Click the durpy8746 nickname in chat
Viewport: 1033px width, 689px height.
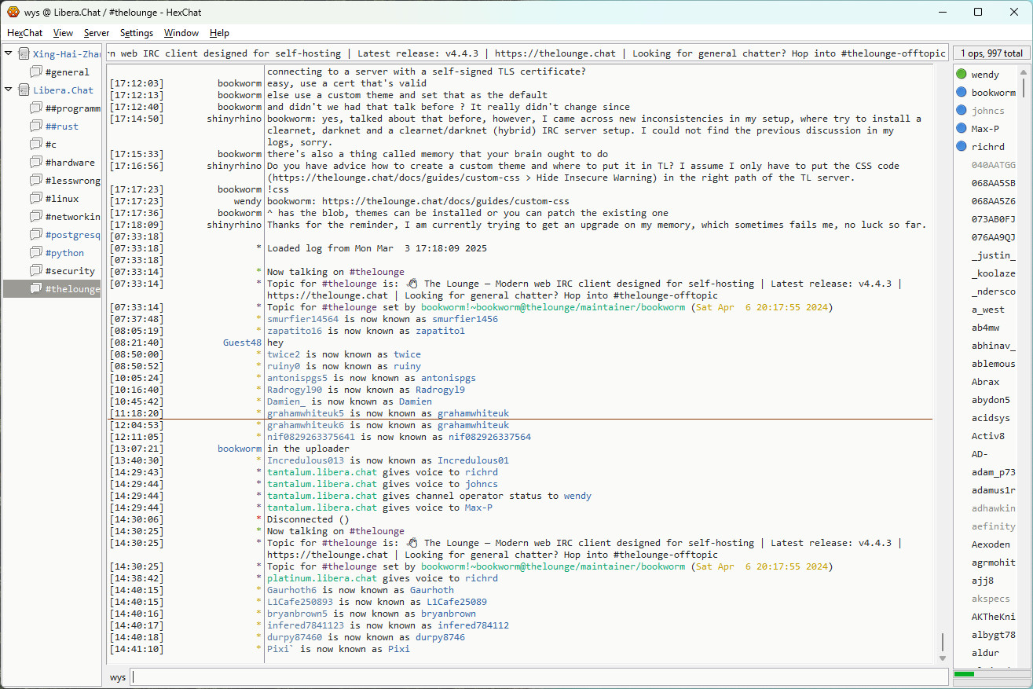(440, 637)
